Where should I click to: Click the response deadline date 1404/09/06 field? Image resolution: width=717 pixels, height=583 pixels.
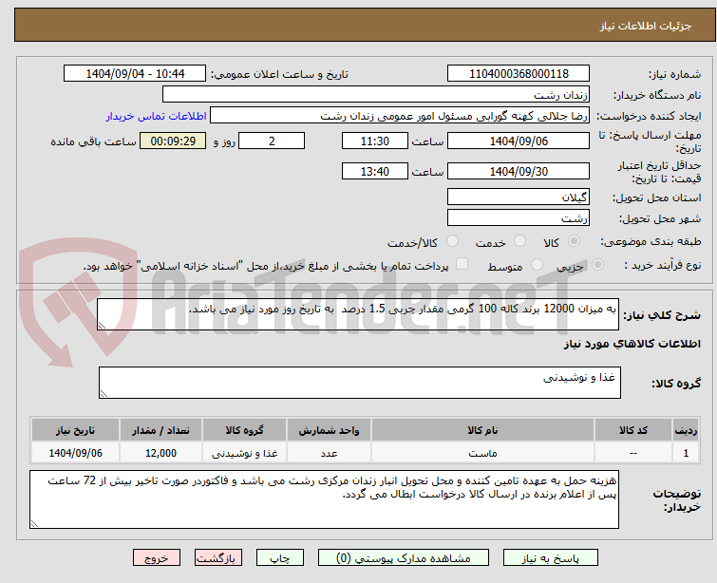coord(519,141)
